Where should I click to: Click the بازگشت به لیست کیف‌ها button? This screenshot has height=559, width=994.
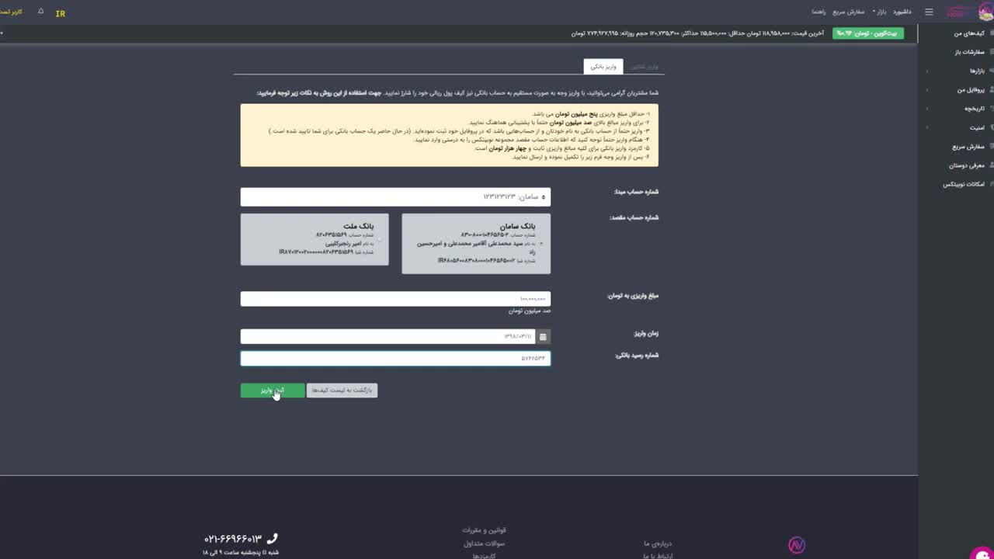click(x=342, y=391)
